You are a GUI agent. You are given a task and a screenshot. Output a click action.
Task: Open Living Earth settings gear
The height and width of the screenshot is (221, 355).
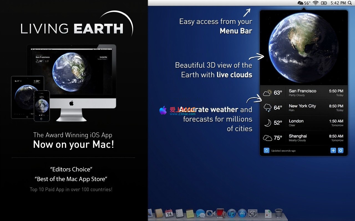point(341,151)
